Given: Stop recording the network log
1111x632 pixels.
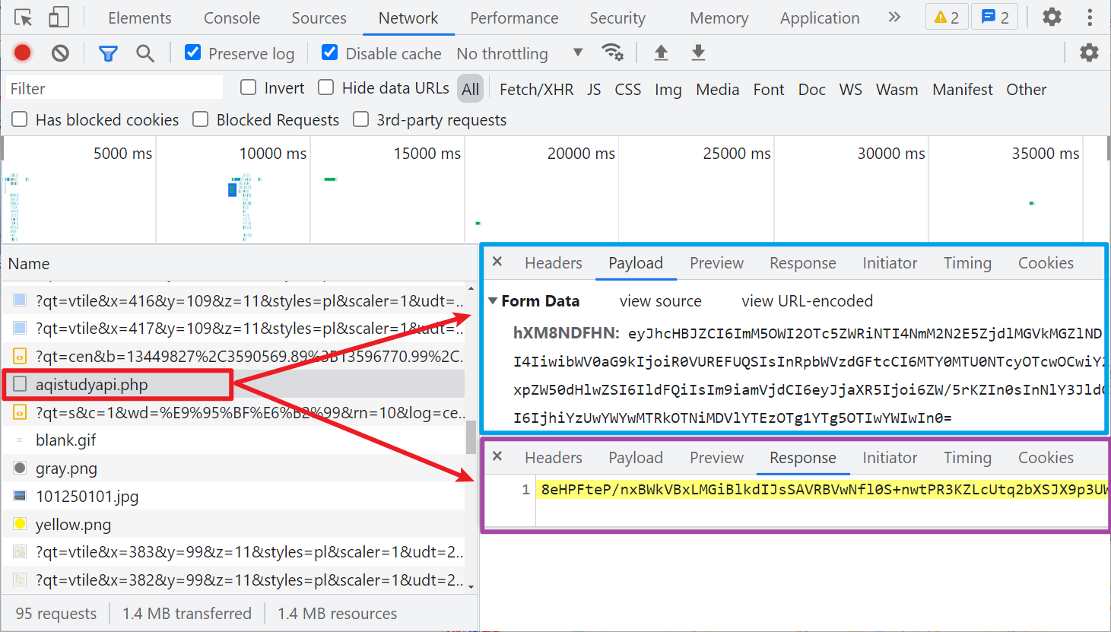Looking at the screenshot, I should (x=22, y=52).
